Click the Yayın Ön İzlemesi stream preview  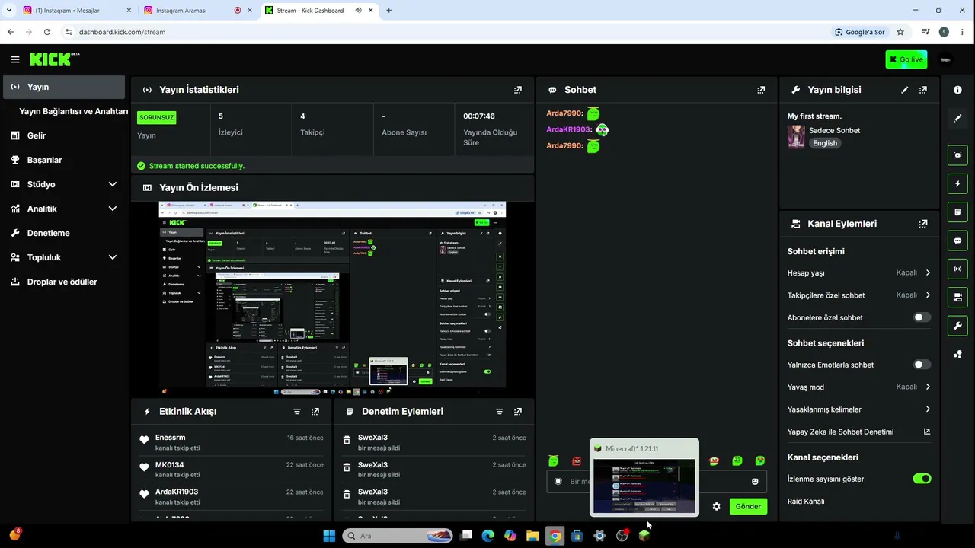coord(332,298)
